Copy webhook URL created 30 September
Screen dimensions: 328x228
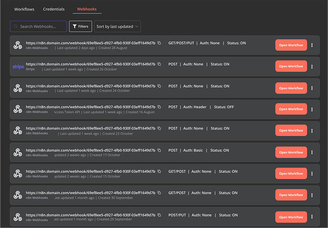click(159, 193)
